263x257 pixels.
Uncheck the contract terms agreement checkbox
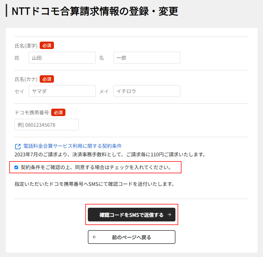(x=16, y=167)
